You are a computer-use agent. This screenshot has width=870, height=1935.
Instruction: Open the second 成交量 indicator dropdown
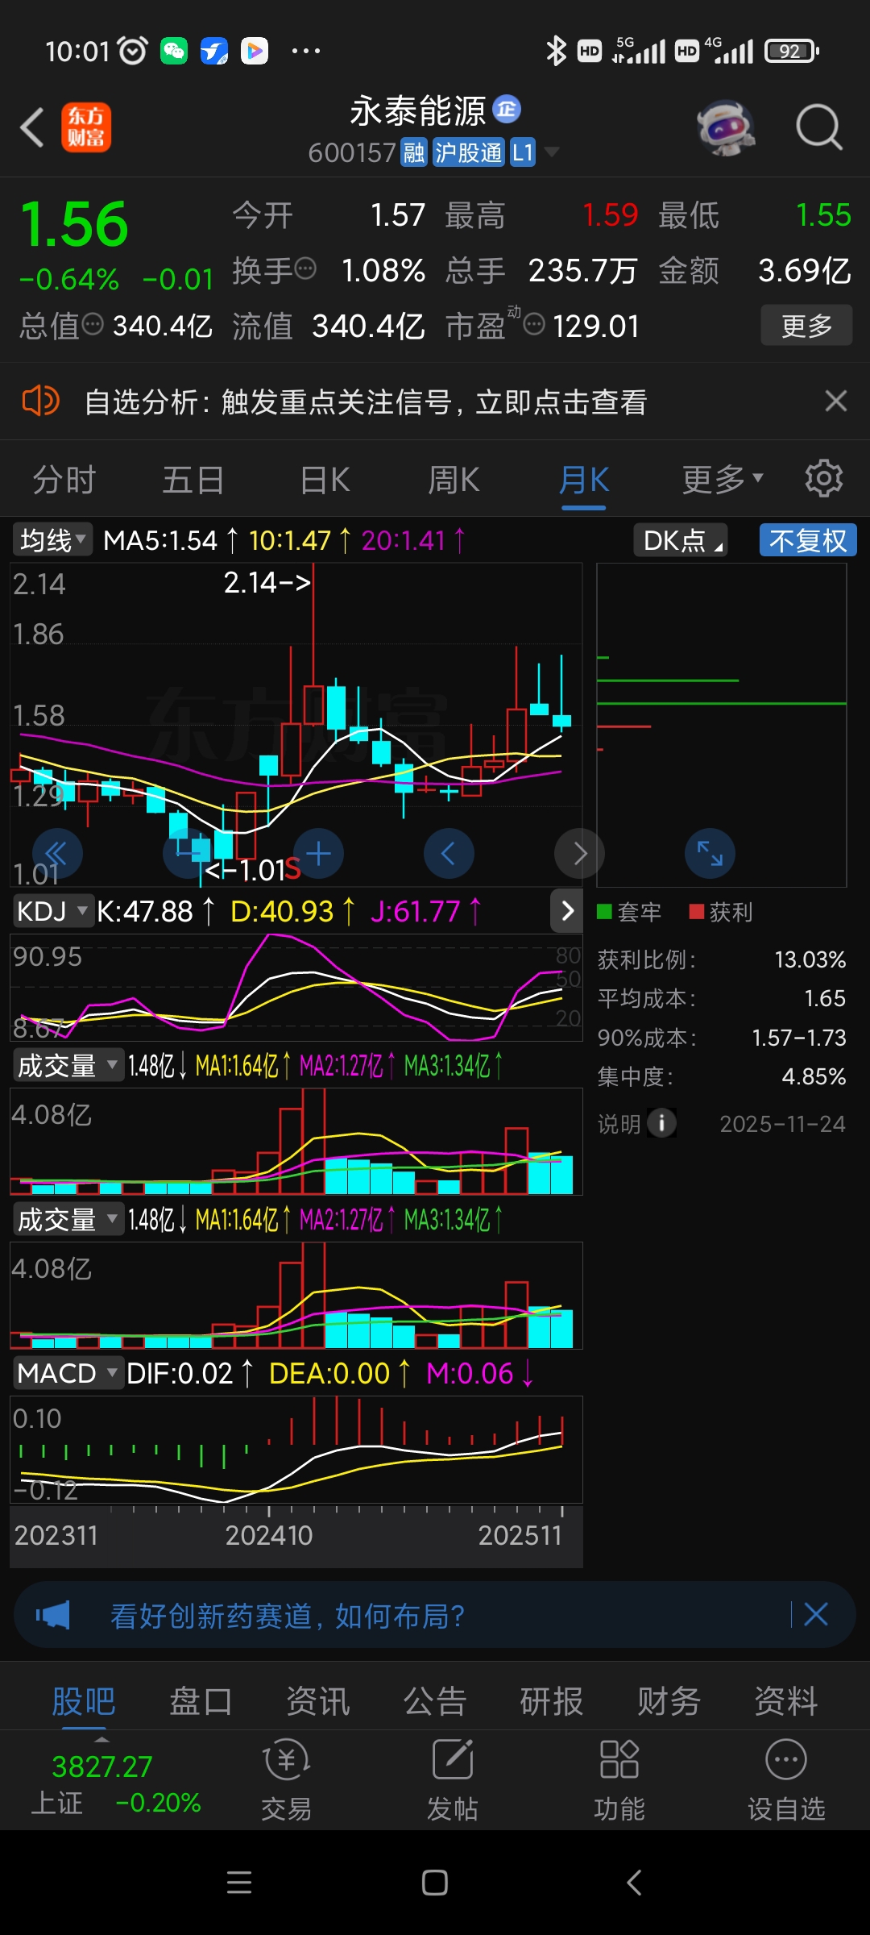pyautogui.click(x=68, y=1220)
